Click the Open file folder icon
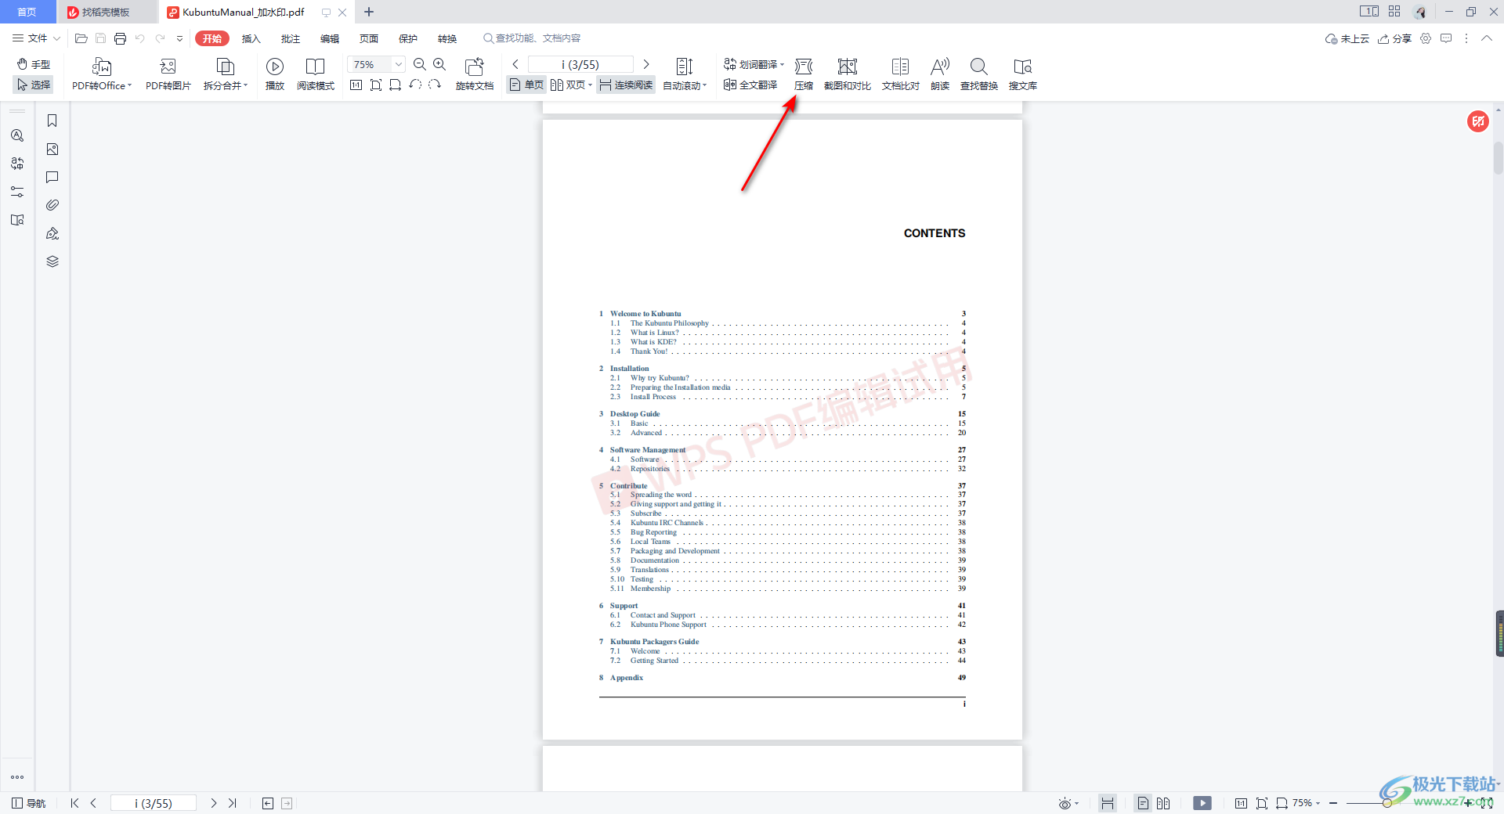The image size is (1504, 814). coord(81,38)
